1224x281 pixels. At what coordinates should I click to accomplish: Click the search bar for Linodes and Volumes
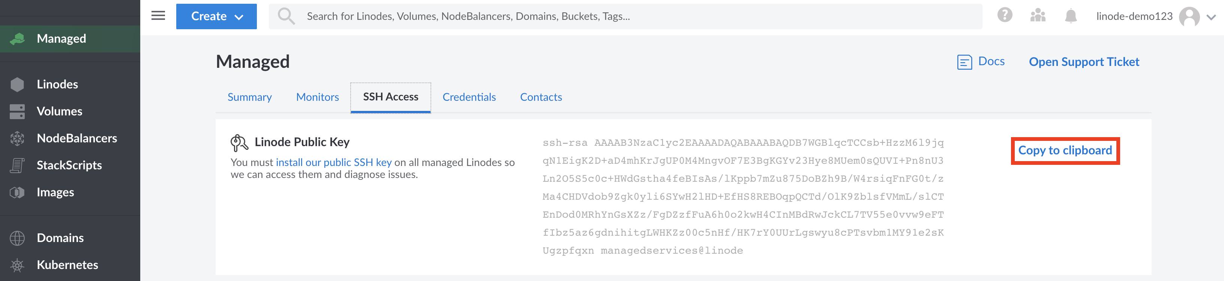coord(570,16)
